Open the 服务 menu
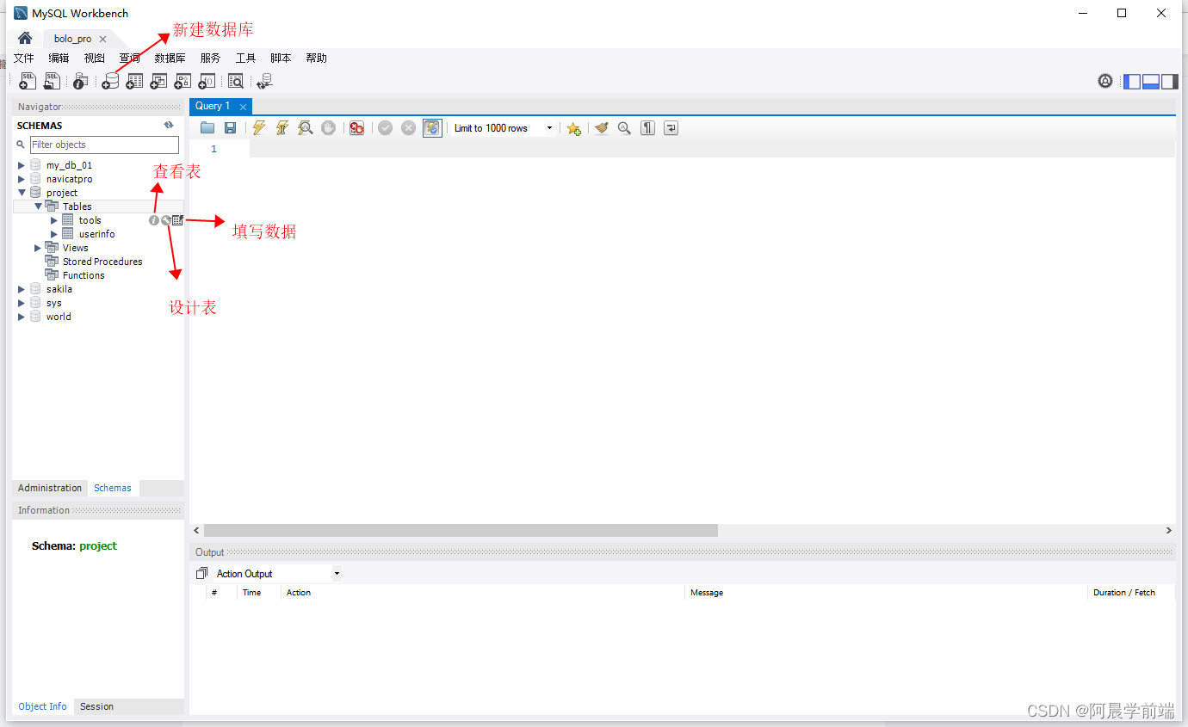Screen dimensions: 1188x727 click(x=210, y=59)
